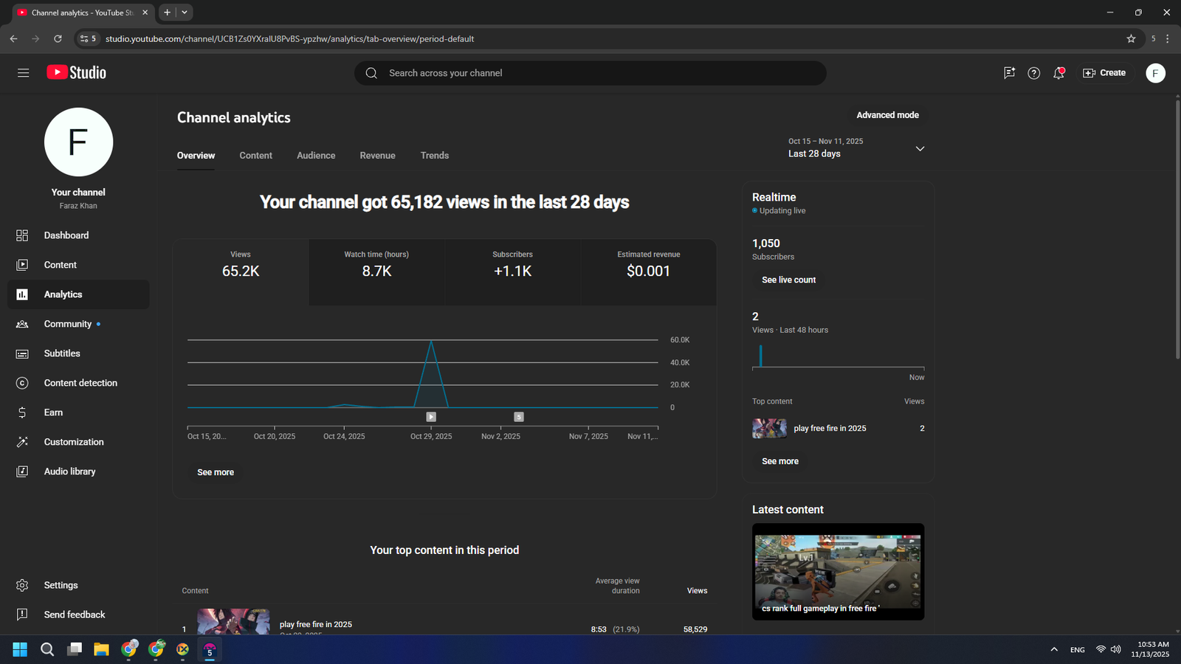Open Content detection in sidebar
The width and height of the screenshot is (1181, 664).
pos(80,383)
